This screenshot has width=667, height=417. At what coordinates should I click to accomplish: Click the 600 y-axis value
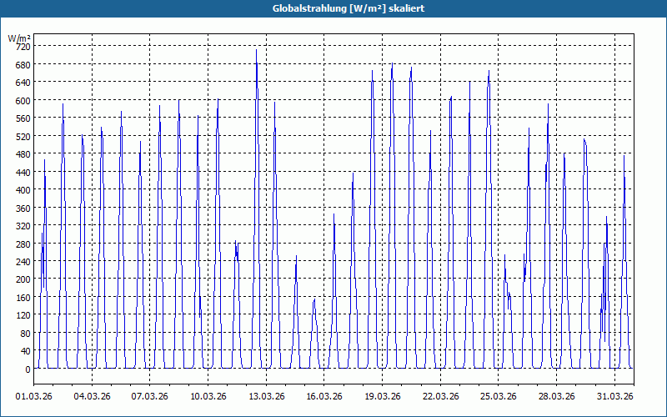click(x=23, y=100)
